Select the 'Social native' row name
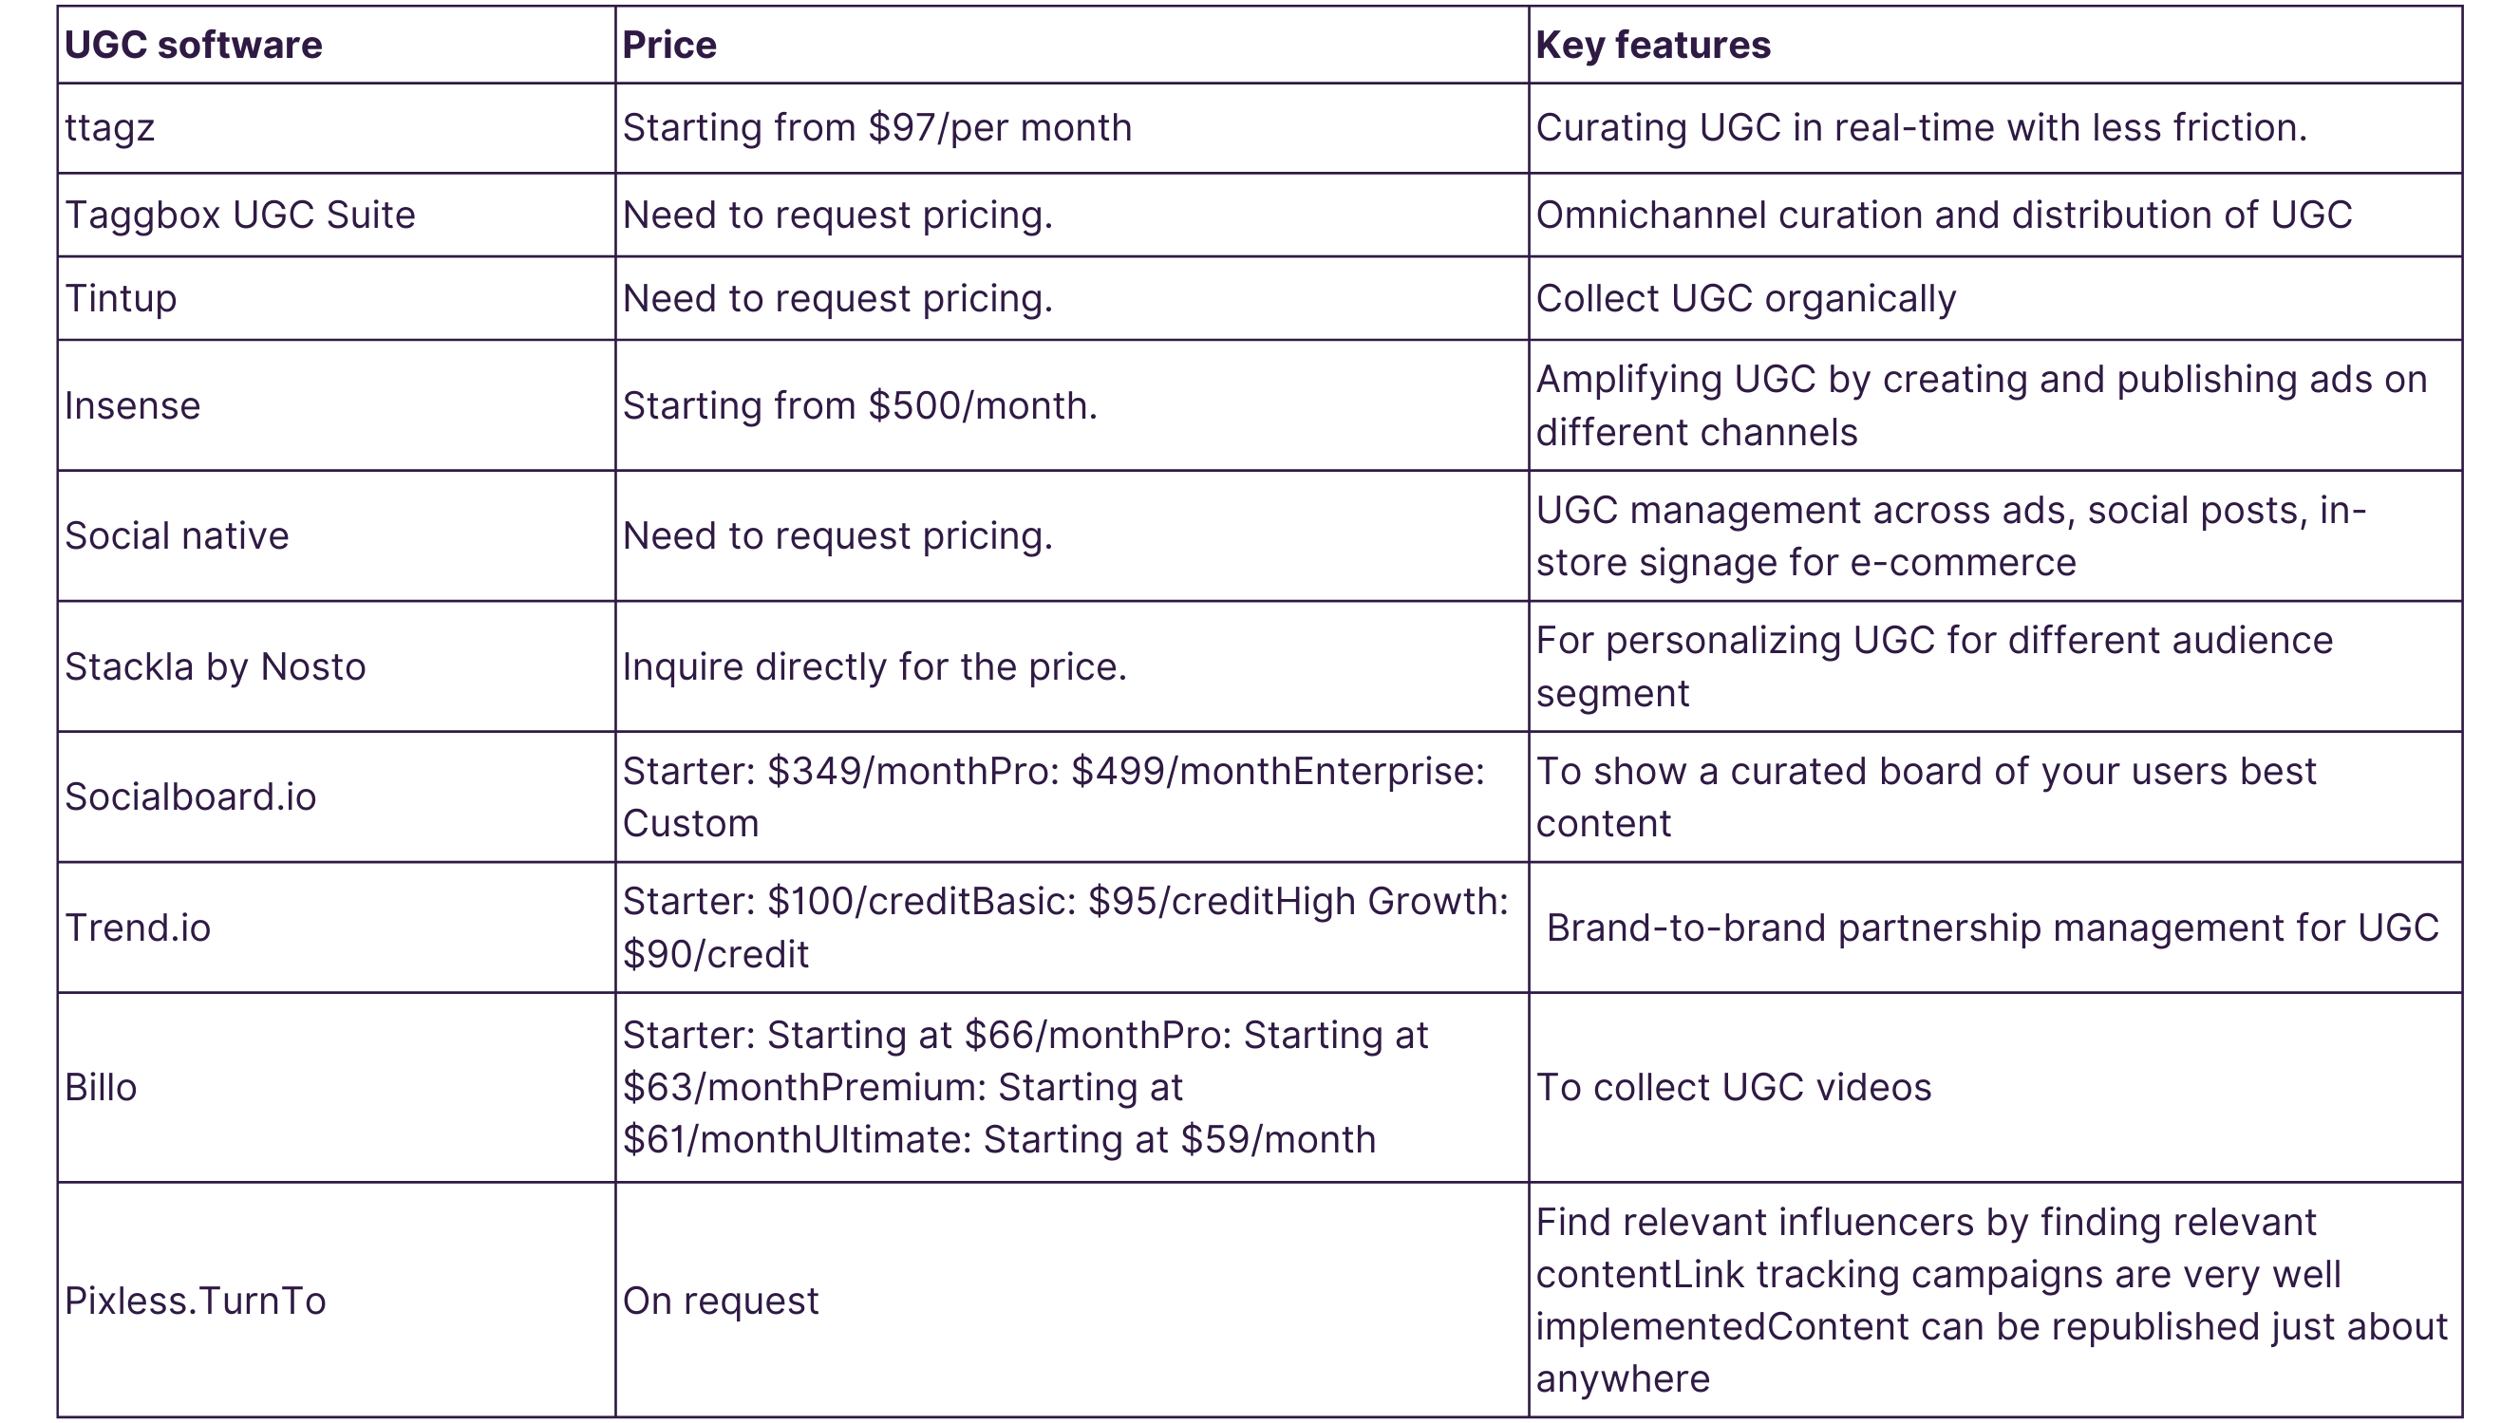2520x1423 pixels. 176,536
